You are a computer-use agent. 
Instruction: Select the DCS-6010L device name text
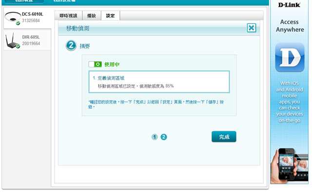pos(33,14)
